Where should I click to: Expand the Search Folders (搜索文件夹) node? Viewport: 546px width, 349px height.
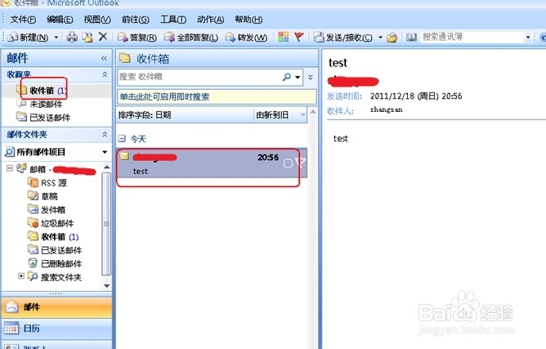(21, 276)
